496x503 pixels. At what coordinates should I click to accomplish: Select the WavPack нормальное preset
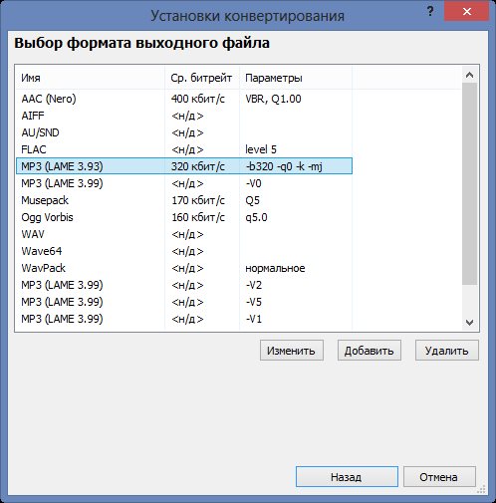tap(184, 268)
